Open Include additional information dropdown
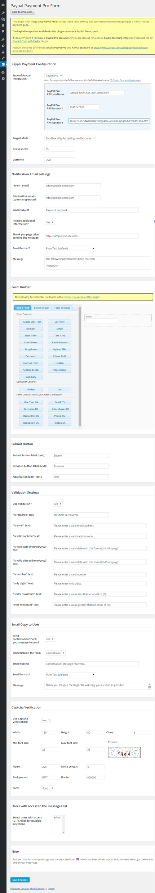The width and height of the screenshot is (155, 893). click(49, 222)
